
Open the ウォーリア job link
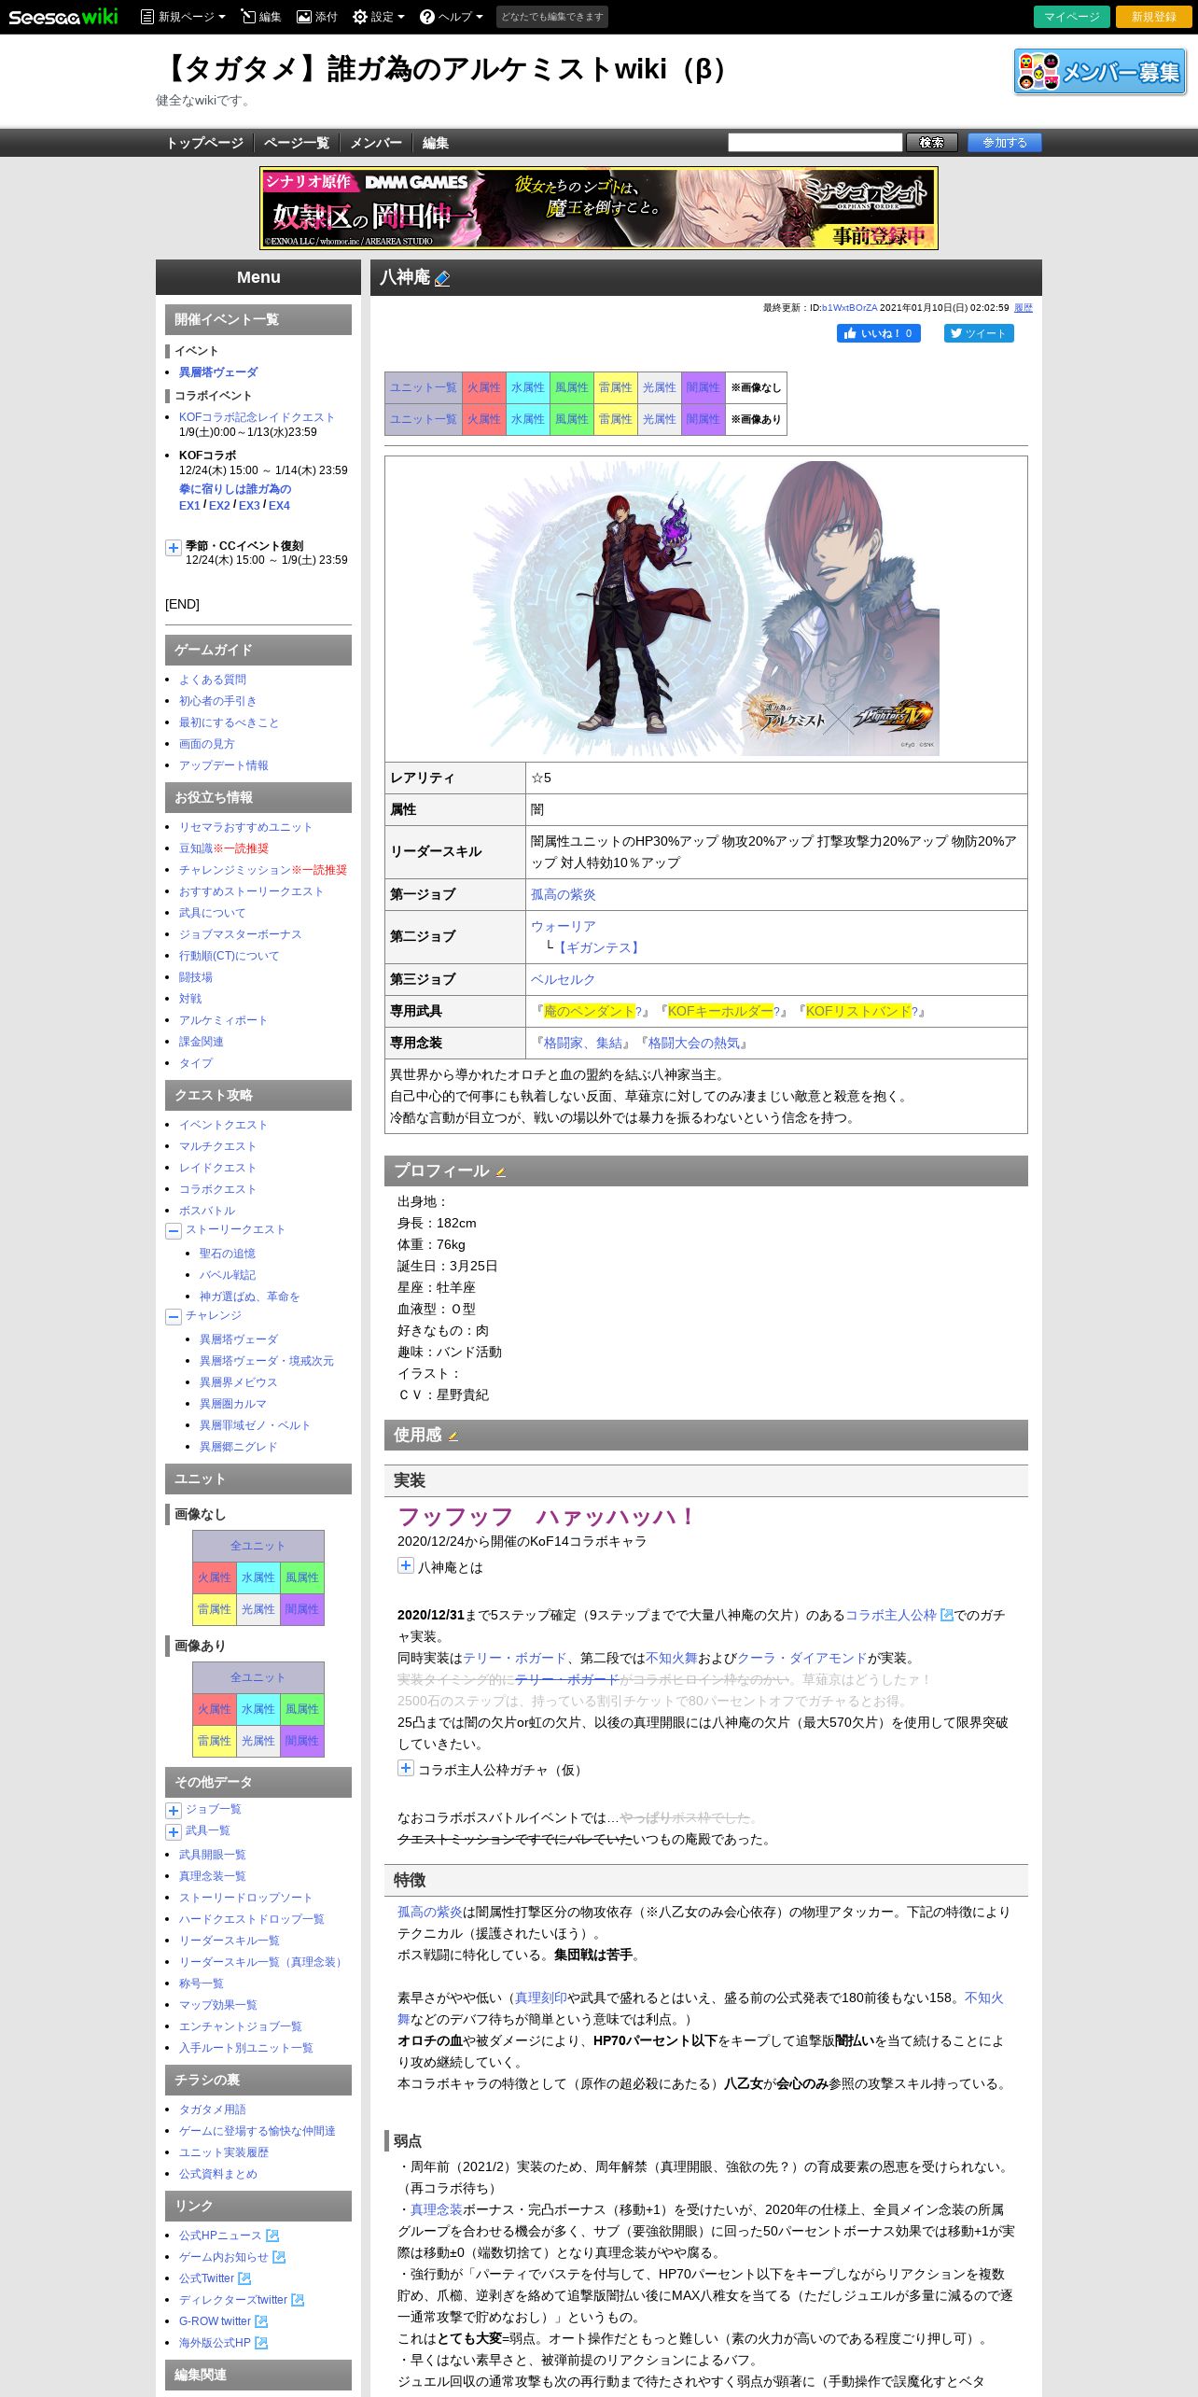click(x=563, y=926)
